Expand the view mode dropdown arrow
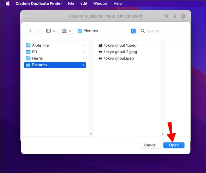The height and width of the screenshot is (173, 206). (54, 31)
